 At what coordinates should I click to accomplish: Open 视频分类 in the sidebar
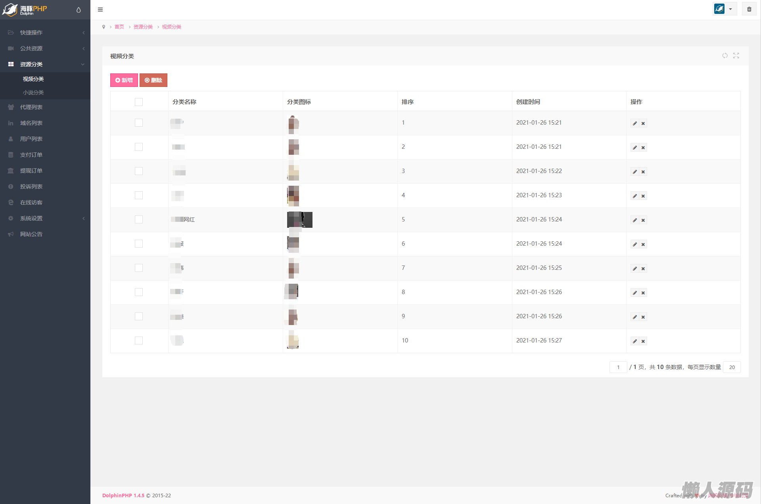point(33,79)
